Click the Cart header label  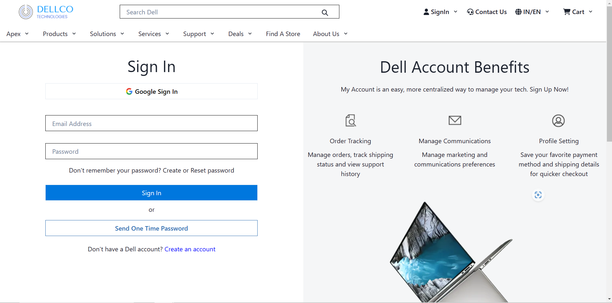pyautogui.click(x=578, y=12)
